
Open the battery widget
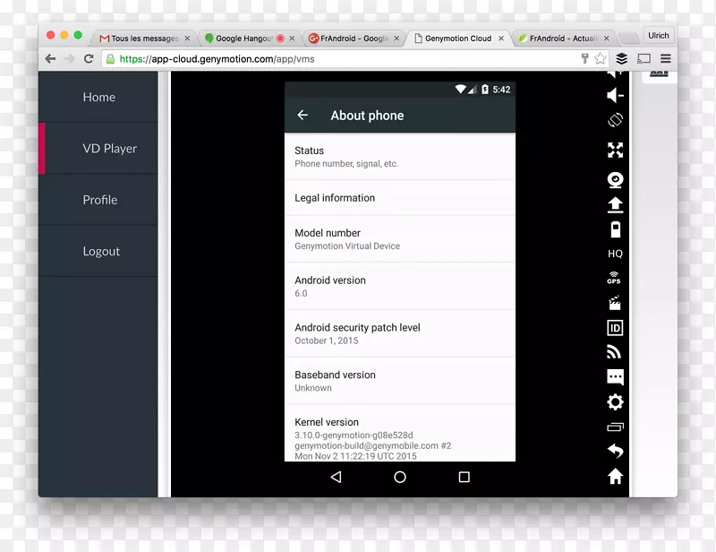[x=615, y=229]
